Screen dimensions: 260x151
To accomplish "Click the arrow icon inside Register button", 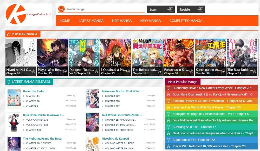I will click(x=200, y=9).
